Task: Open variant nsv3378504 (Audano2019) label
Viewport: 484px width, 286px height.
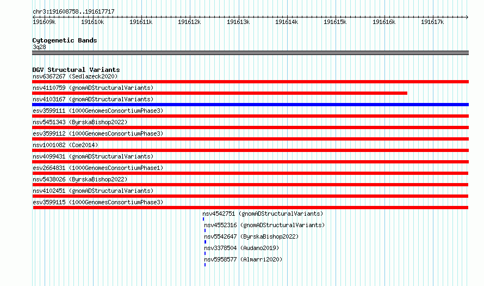Action: click(241, 248)
